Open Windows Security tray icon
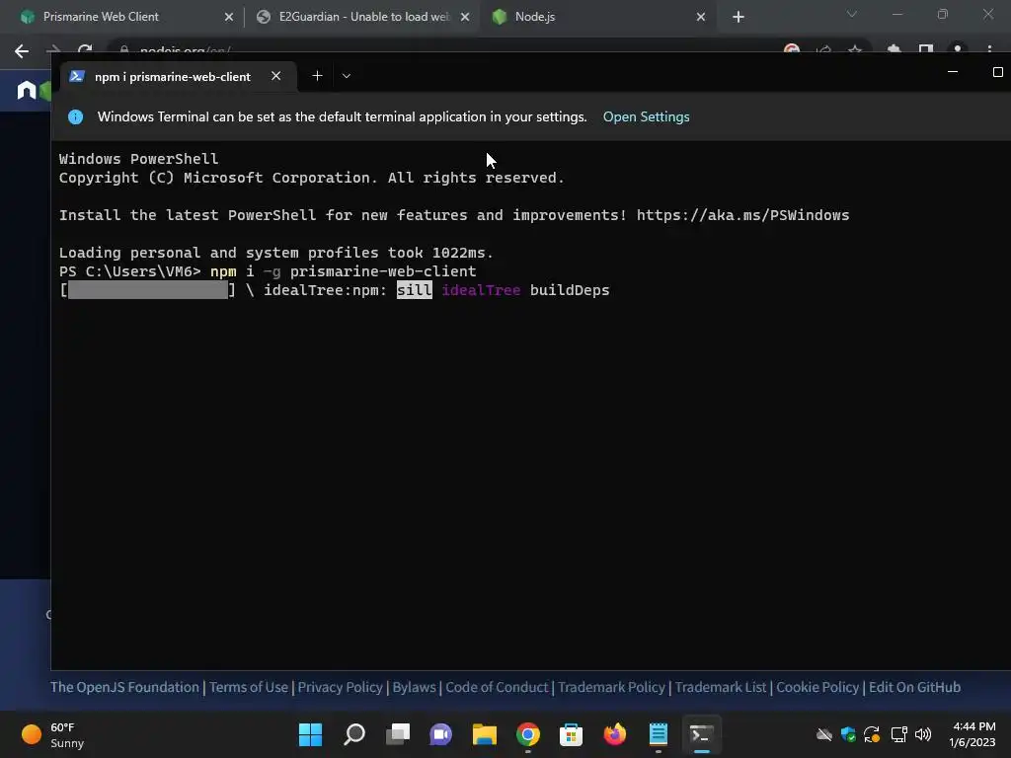 coord(848,734)
